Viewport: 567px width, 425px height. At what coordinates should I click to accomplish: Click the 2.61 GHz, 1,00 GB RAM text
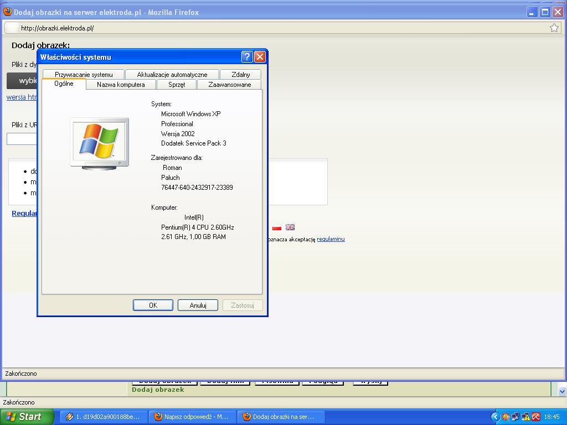[x=193, y=237]
